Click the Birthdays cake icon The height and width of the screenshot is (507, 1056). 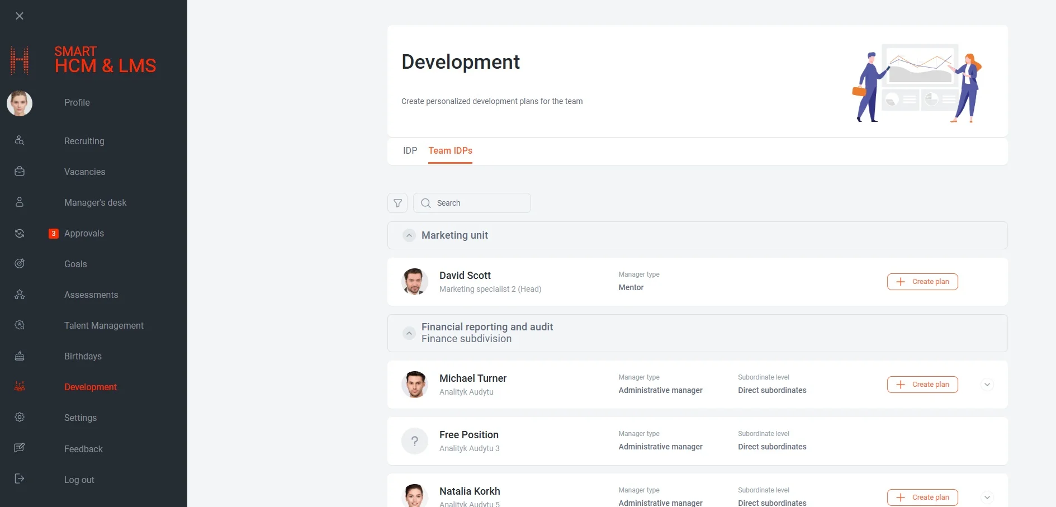click(x=20, y=356)
